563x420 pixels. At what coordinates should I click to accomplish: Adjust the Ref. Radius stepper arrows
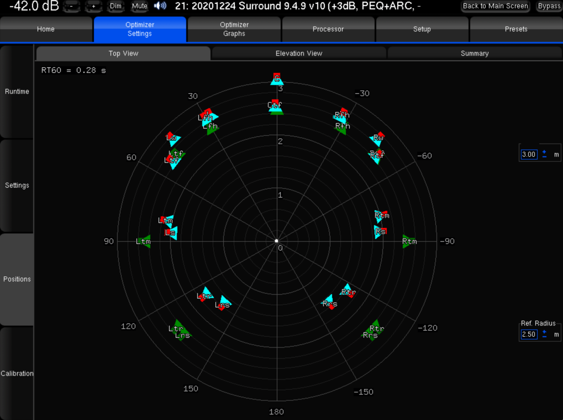click(544, 334)
